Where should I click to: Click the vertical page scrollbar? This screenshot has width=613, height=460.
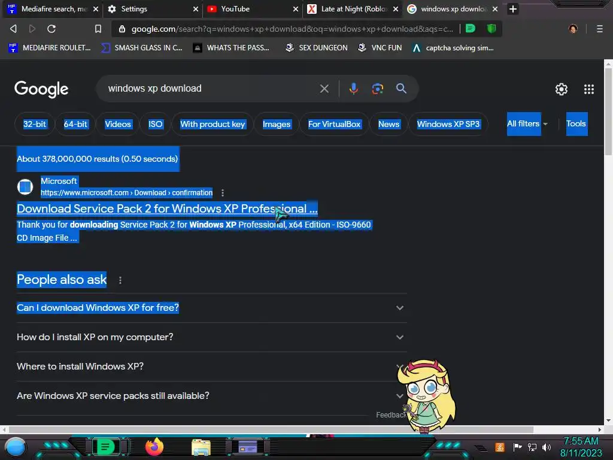coord(608,111)
